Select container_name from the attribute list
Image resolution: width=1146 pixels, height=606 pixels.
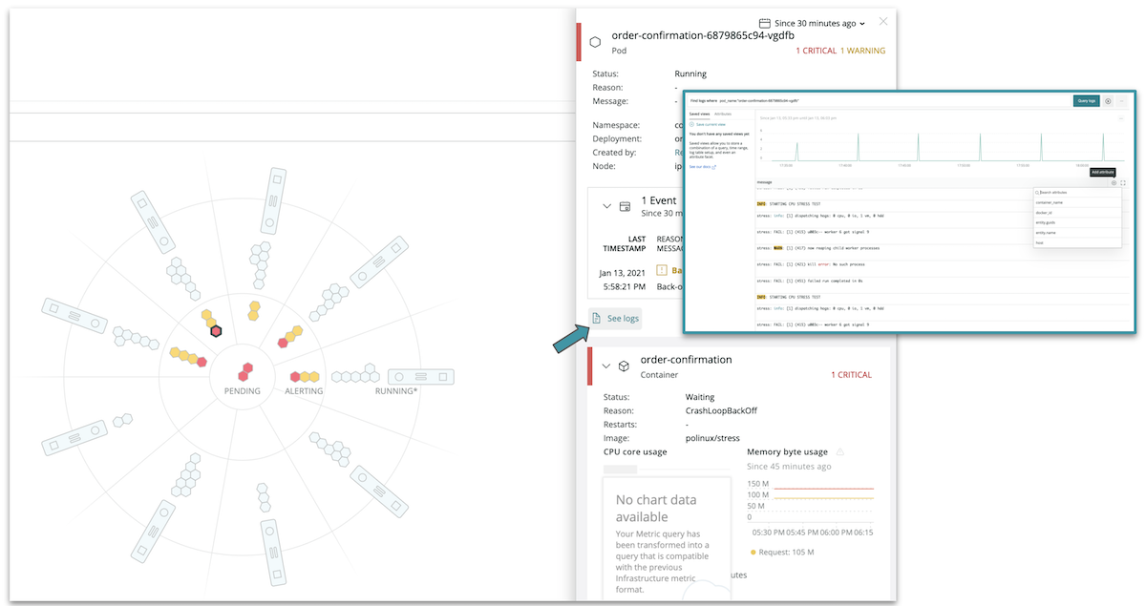(1077, 202)
